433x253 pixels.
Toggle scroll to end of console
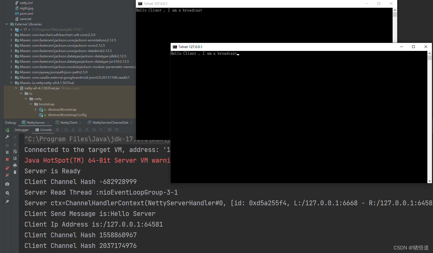click(15, 158)
